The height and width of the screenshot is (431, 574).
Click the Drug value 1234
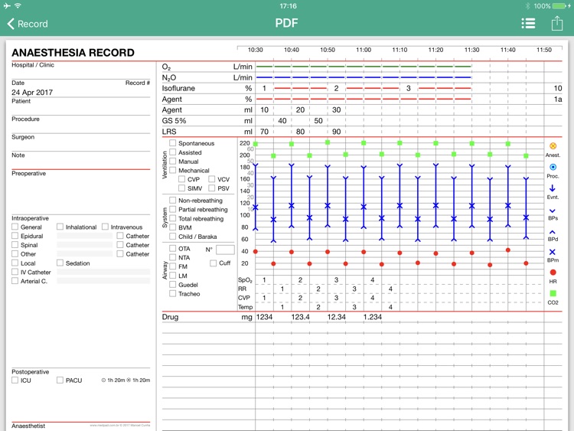click(264, 317)
